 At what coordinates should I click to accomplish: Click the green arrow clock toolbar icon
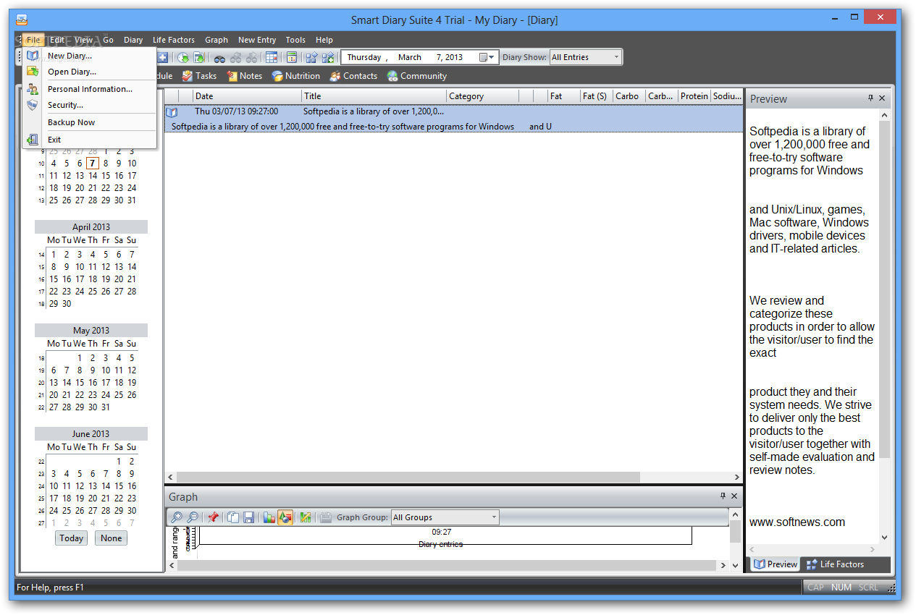pyautogui.click(x=183, y=57)
